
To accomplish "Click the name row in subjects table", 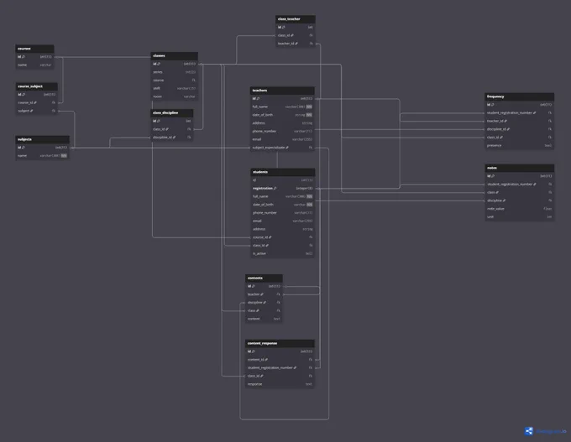I will coord(42,156).
